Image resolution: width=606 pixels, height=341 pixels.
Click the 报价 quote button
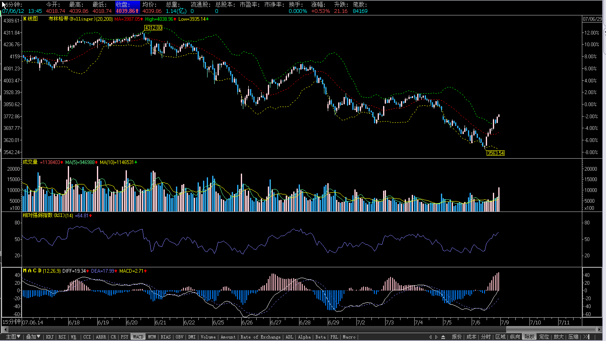[457, 337]
